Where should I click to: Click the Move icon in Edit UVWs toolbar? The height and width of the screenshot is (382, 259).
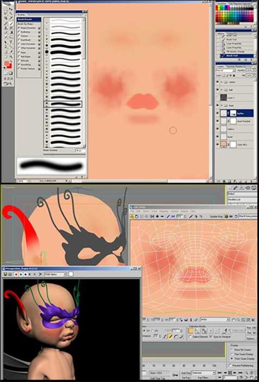pyautogui.click(x=132, y=217)
